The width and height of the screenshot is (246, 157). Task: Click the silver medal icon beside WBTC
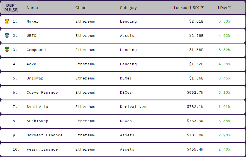coord(7,35)
